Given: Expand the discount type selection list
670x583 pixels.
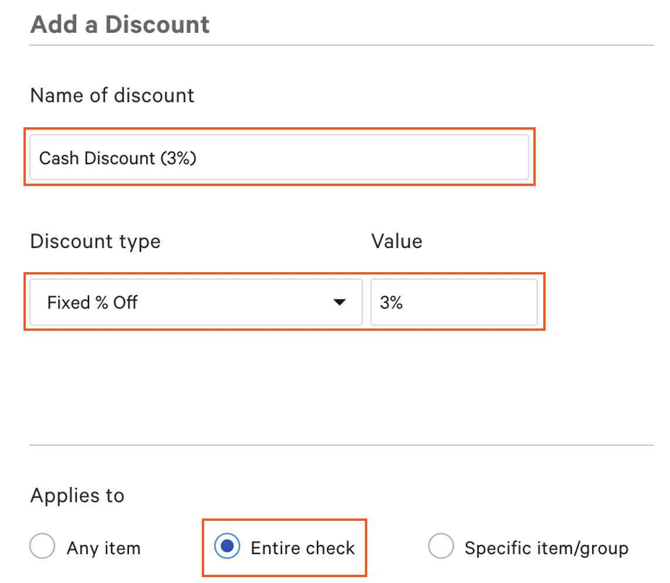Looking at the screenshot, I should (x=194, y=302).
